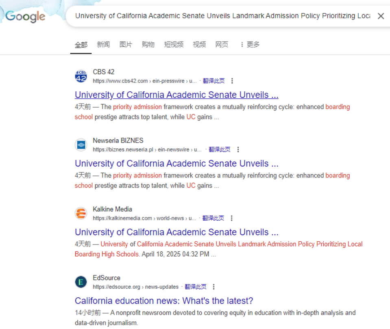Open three-dot options for CBS 42 result

(232, 81)
